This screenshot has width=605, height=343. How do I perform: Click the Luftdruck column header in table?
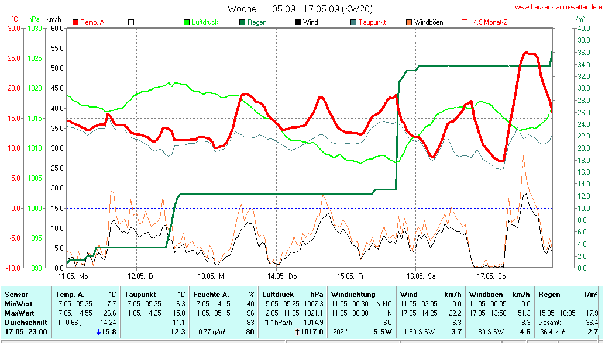277,295
